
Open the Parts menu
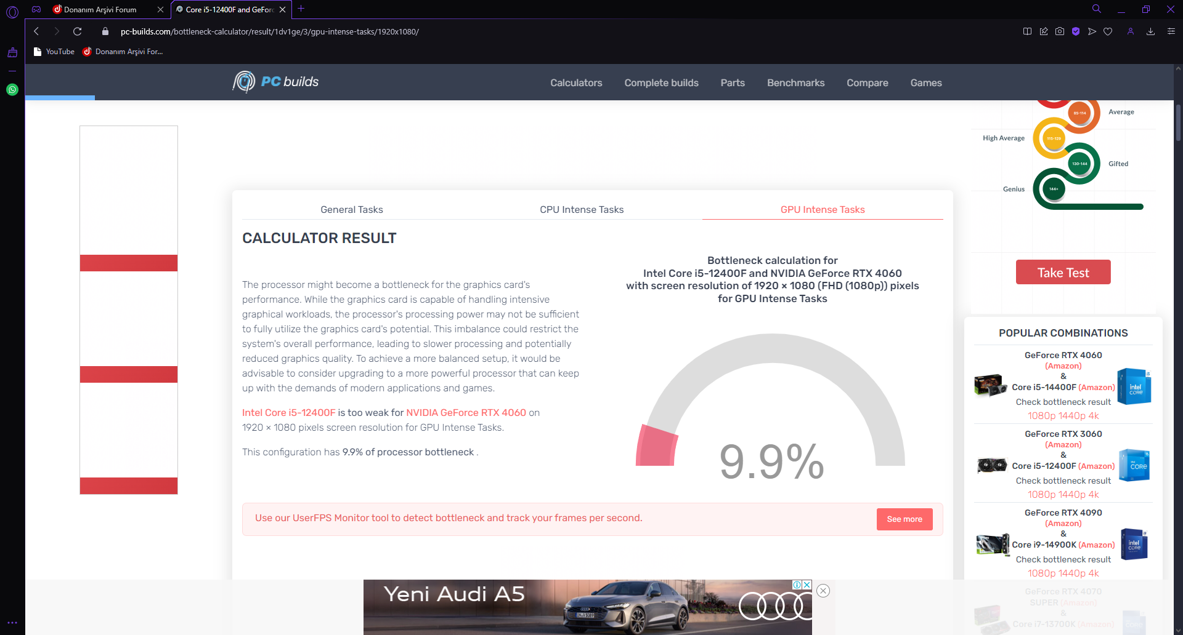pos(733,83)
